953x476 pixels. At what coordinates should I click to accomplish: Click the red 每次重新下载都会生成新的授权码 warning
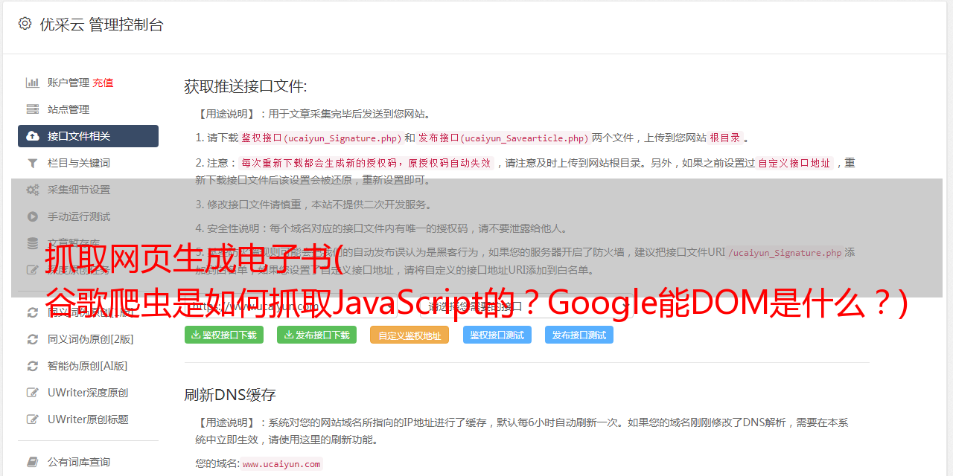point(366,163)
